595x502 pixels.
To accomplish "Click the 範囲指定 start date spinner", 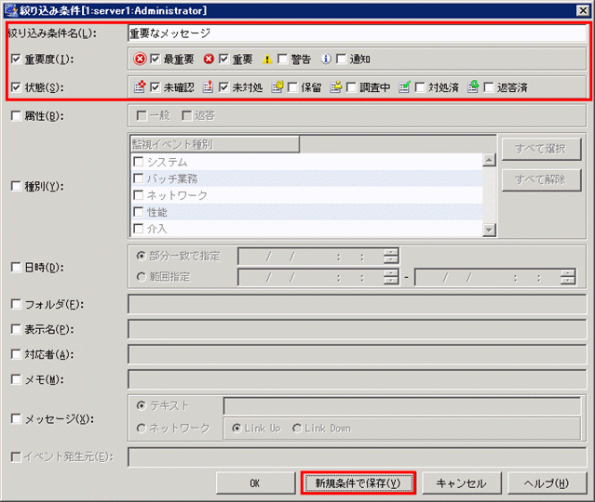I will tap(390, 277).
